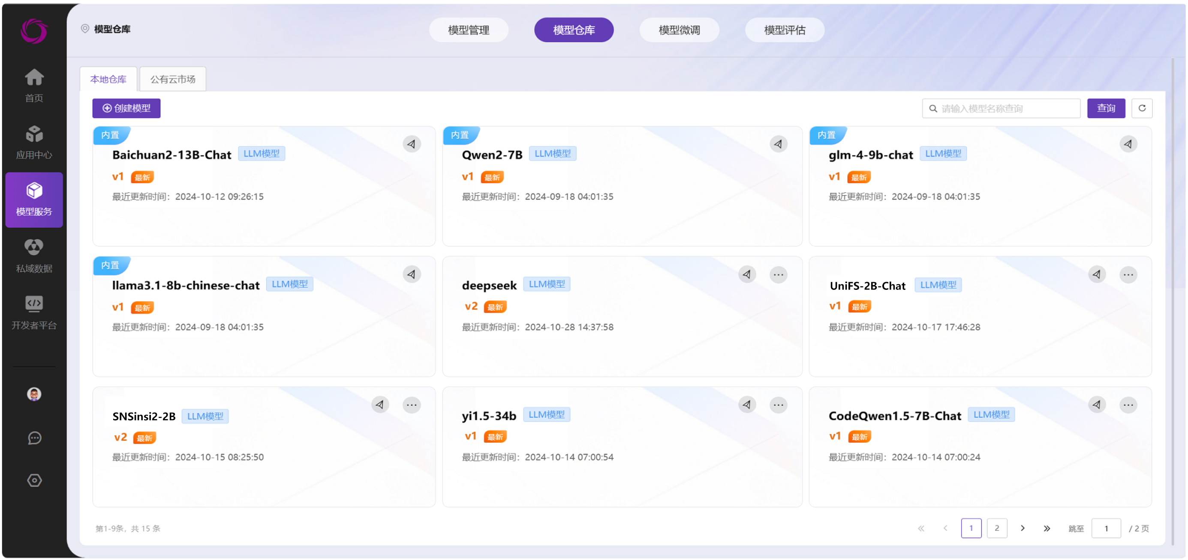
Task: Focus the model name search field
Action: pos(1001,108)
